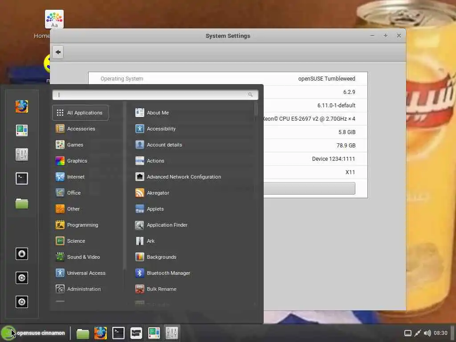Click the Operating System label in System Settings

[122, 79]
